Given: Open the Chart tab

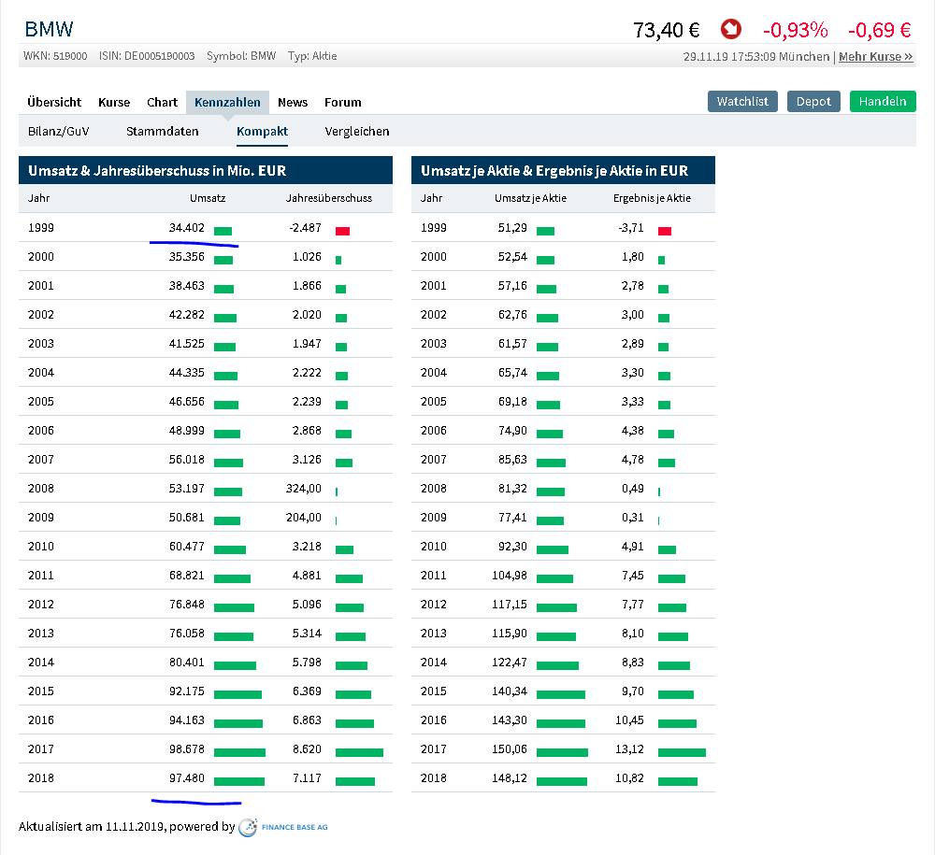Looking at the screenshot, I should point(162,102).
